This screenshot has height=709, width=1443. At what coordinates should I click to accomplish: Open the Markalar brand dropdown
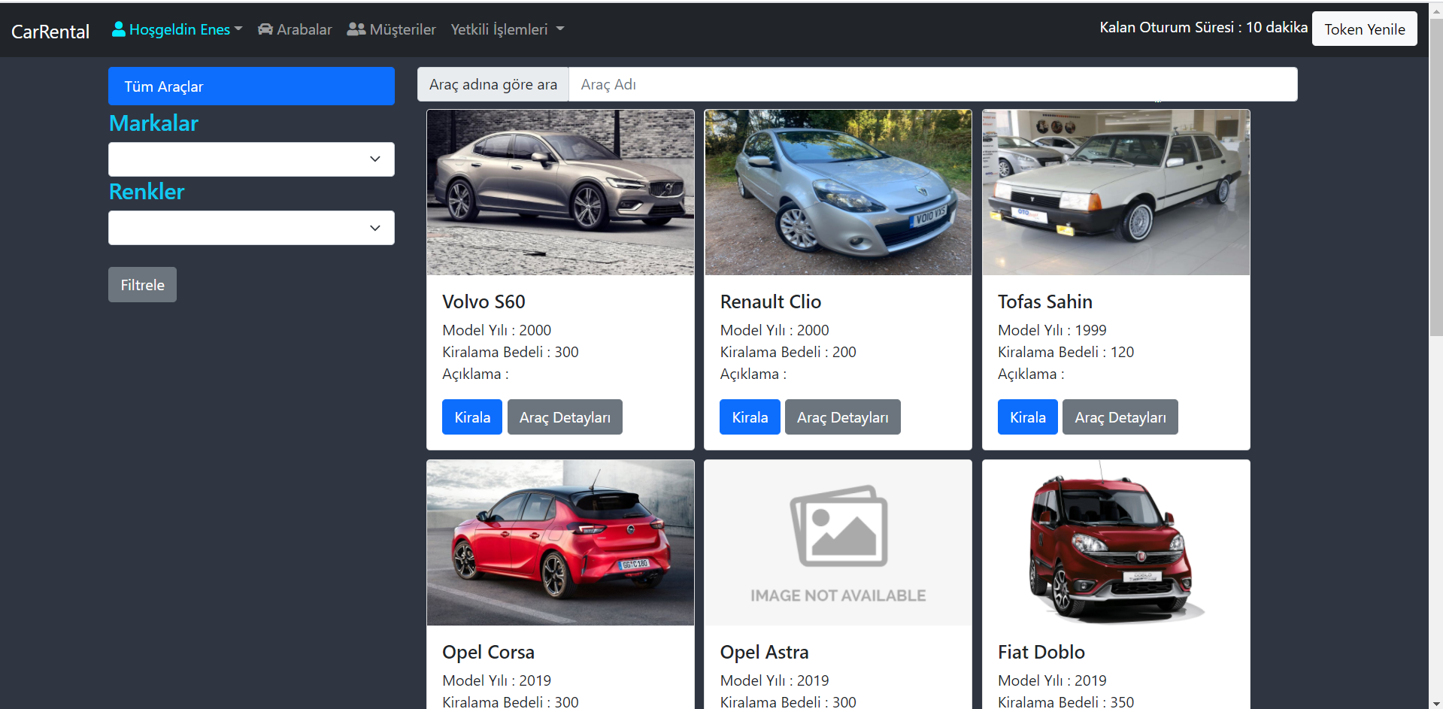point(251,159)
